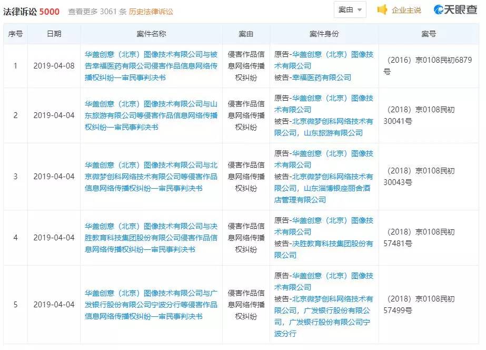Select the 序号 column header
Screen dimensions: 486x350
coord(15,34)
